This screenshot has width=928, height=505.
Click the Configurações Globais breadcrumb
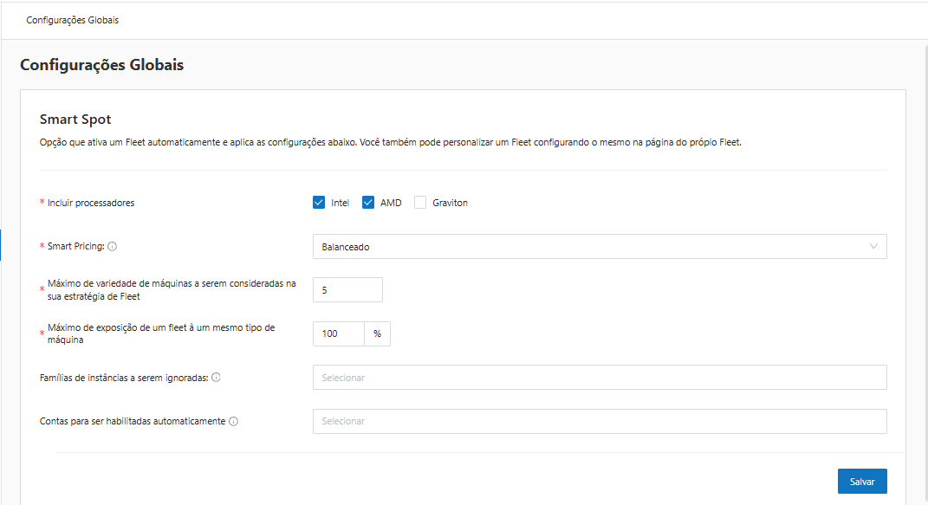click(73, 20)
